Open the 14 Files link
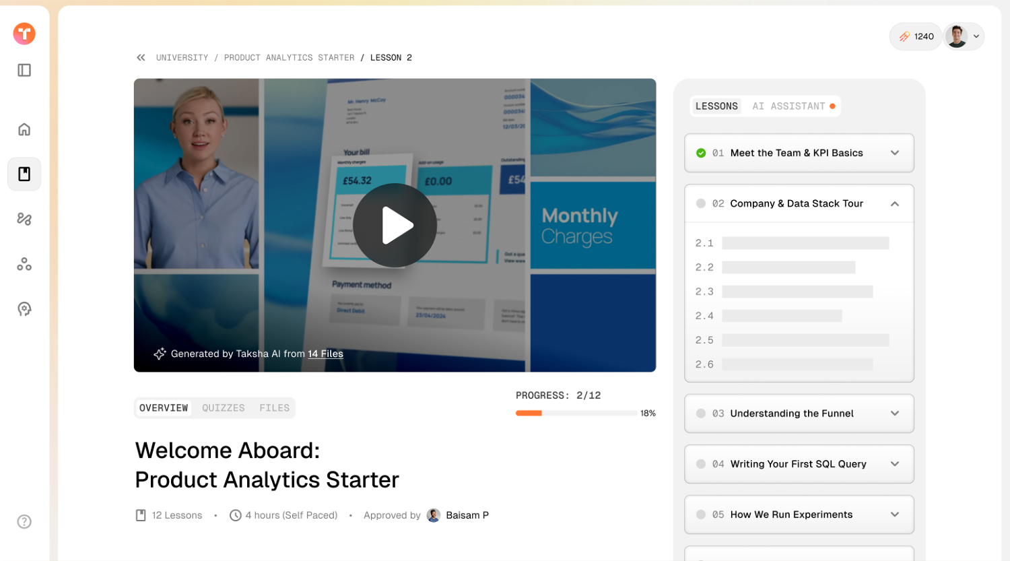The image size is (1010, 561). point(325,354)
